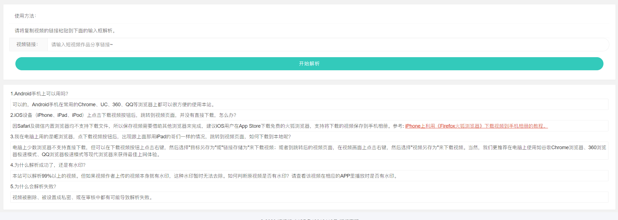This screenshot has width=618, height=220.
Task: Click the 谷歌Chrome浏览器 recommendation in the IE answer
Action: [559, 148]
